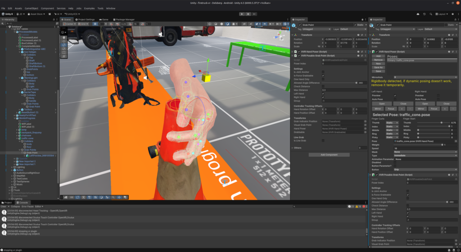Switch to the Project Settings tab

pos(85,19)
